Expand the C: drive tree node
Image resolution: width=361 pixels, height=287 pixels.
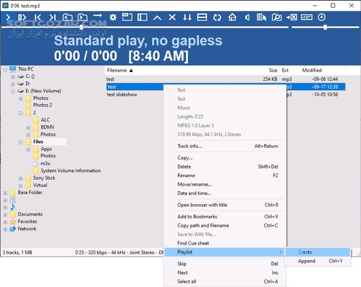coord(13,76)
